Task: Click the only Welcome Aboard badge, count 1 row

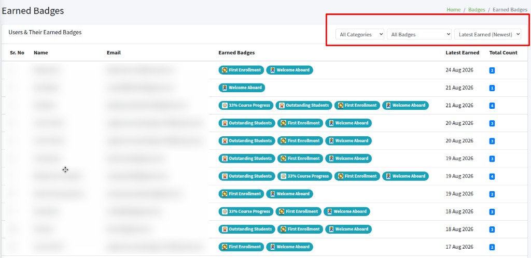Action: (242, 88)
